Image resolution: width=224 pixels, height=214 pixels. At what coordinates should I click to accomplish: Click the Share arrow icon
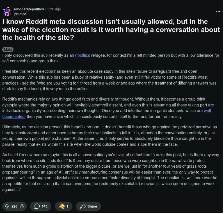(83, 206)
